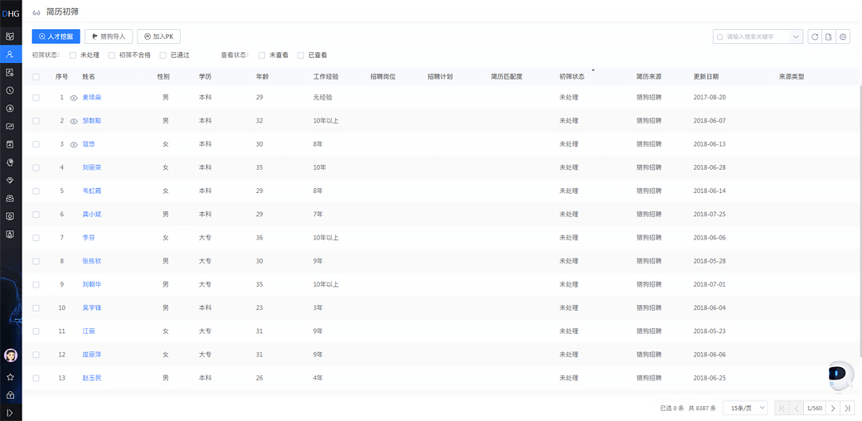Expand the sidebar using bottom arrow icon

[10, 412]
